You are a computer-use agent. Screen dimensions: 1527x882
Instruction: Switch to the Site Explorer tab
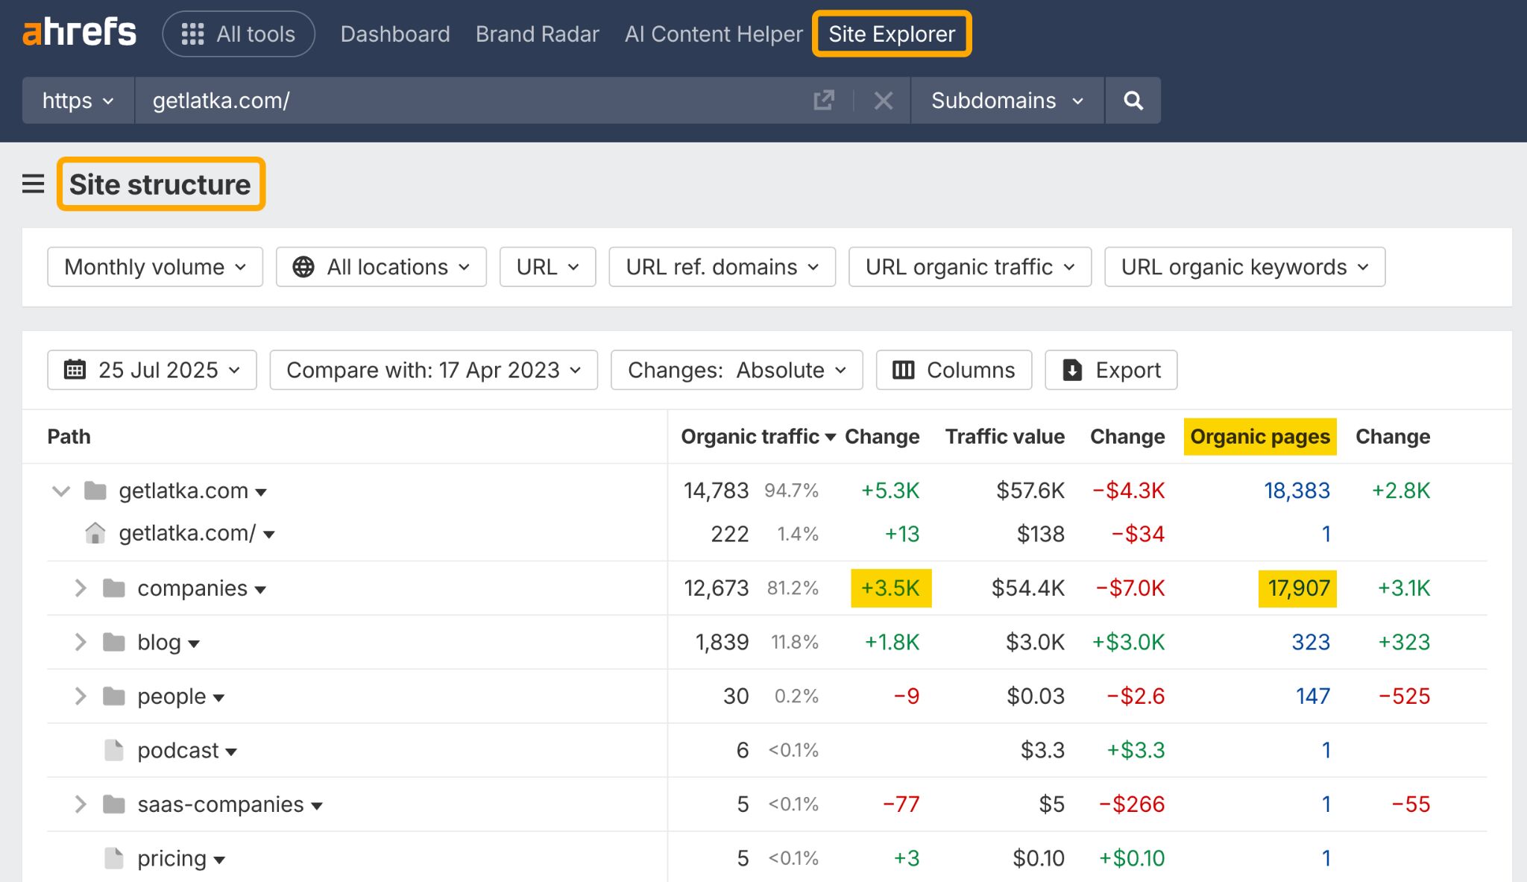pos(890,34)
